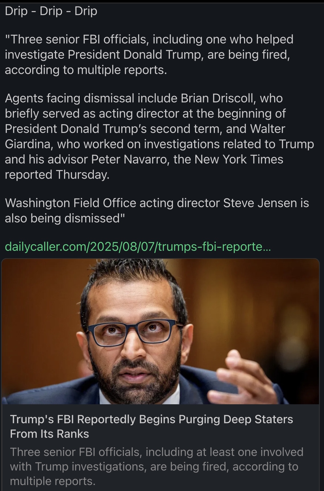Viewport: 324px width, 491px height.
Task: Select the paragraph starting "Agents facing dismissal"
Action: tap(159, 136)
